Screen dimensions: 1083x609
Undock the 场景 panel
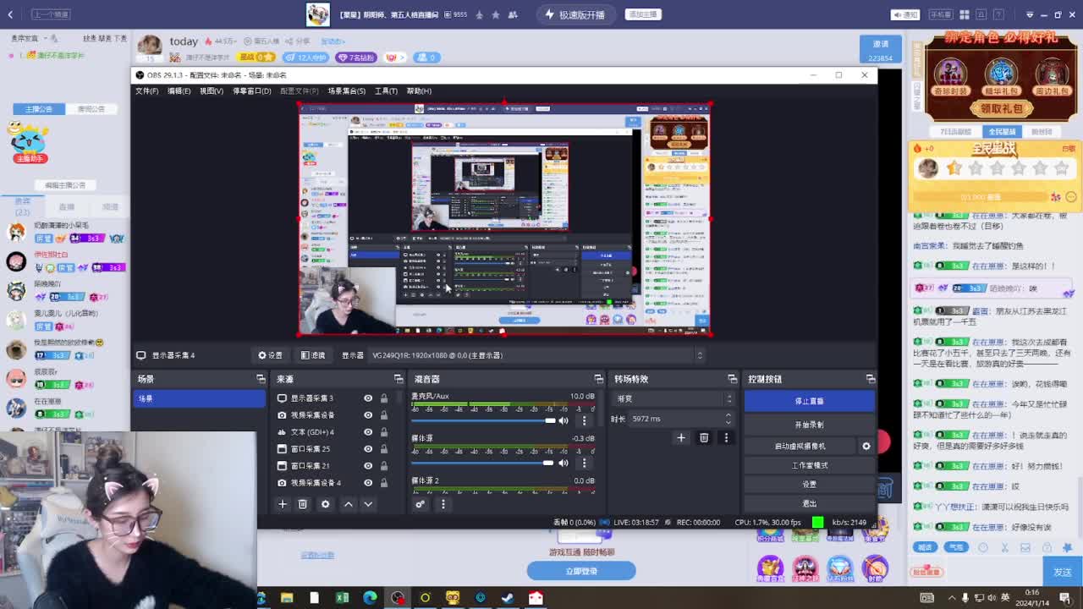[x=261, y=379]
